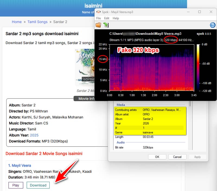This screenshot has height=191, width=217.
Task: Click the 2025 album year link
Action: (34, 135)
